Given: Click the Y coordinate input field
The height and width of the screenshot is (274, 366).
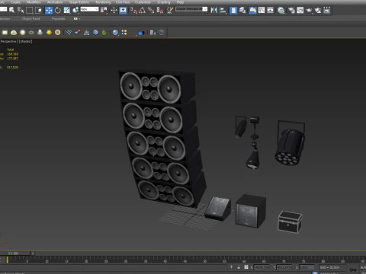Looking at the screenshot, I should point(284,267).
